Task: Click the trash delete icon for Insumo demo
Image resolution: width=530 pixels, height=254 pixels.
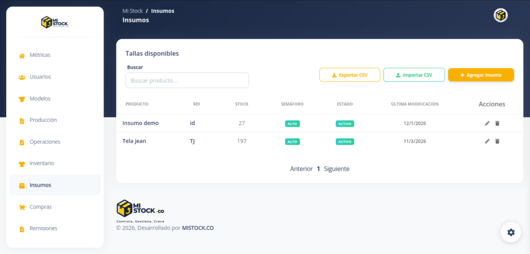Action: [x=497, y=123]
